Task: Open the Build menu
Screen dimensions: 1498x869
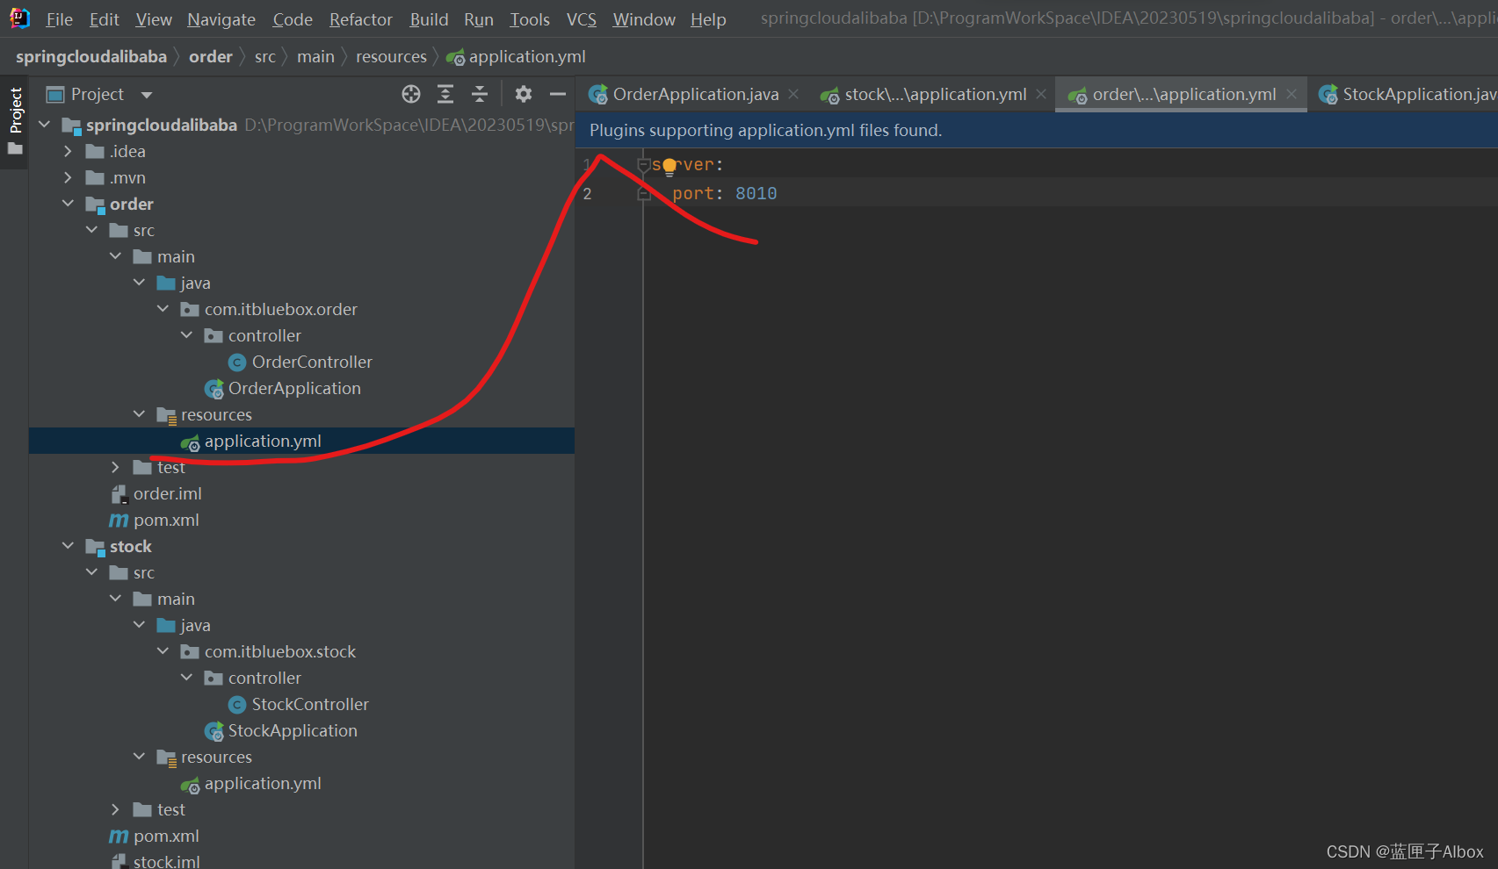Action: (429, 19)
